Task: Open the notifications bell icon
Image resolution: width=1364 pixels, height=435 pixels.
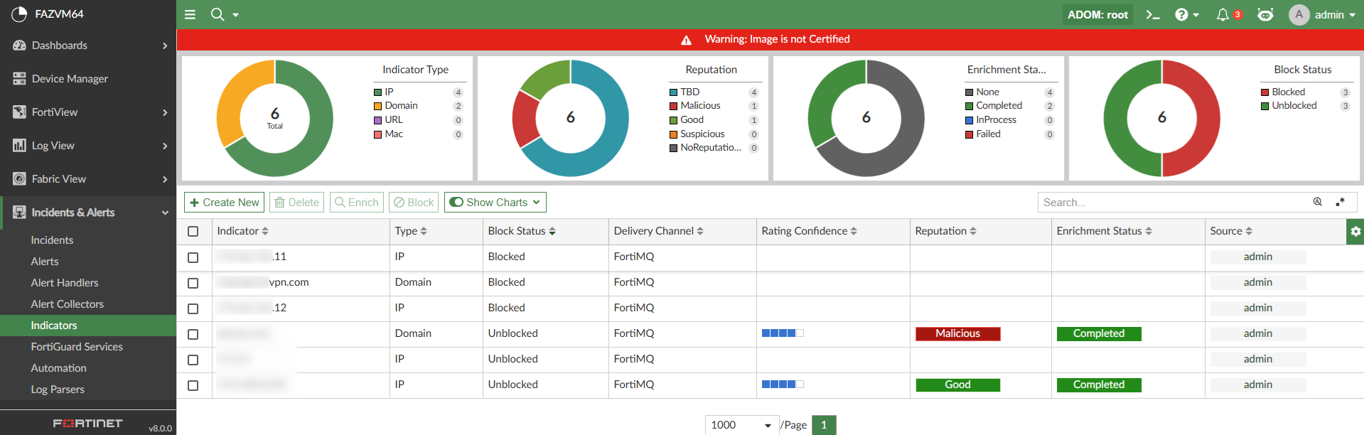Action: [1223, 14]
